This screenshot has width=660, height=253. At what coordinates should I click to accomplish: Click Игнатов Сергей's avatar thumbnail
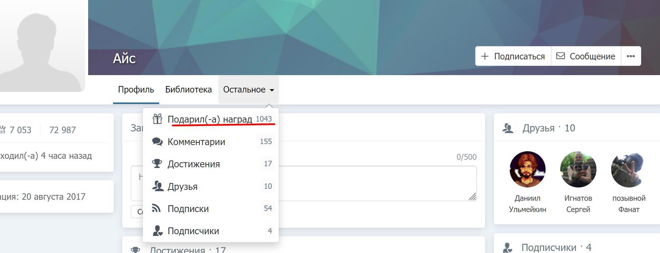click(578, 169)
